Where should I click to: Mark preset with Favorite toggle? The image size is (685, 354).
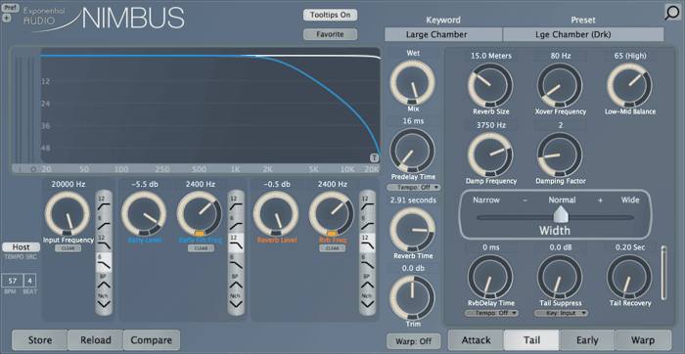(331, 34)
